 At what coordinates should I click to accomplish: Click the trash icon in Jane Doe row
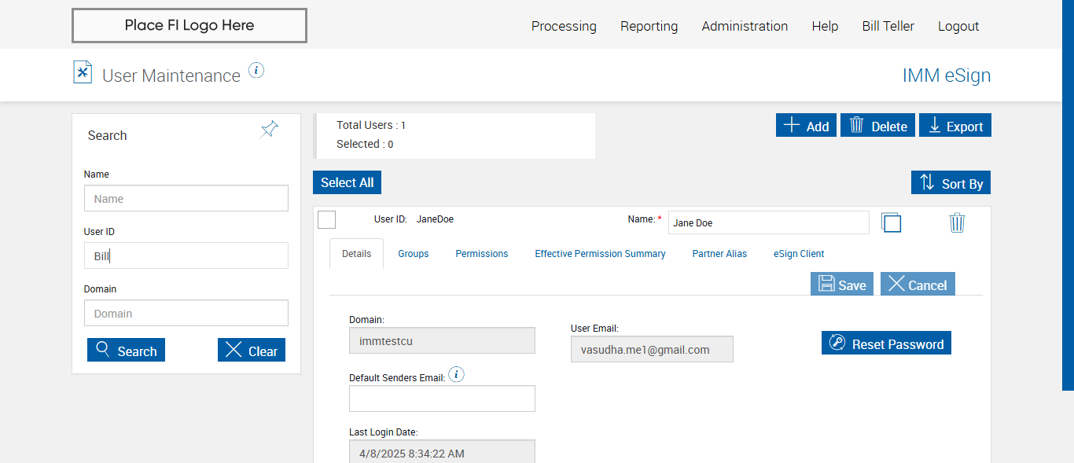[957, 222]
